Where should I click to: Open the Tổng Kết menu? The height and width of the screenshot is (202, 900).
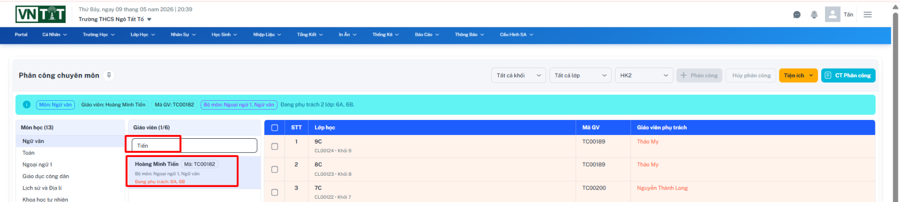tap(310, 35)
